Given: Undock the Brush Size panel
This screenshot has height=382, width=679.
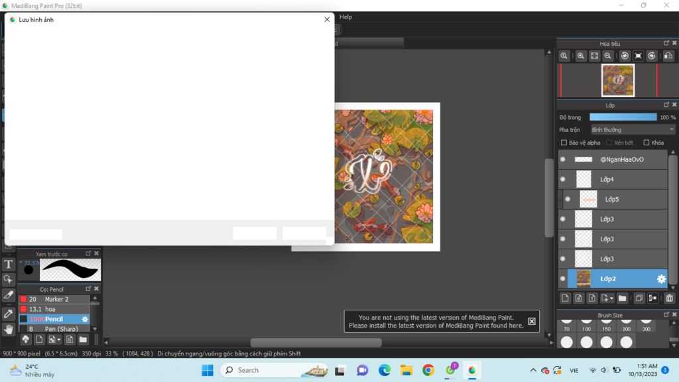Looking at the screenshot, I should [666, 315].
